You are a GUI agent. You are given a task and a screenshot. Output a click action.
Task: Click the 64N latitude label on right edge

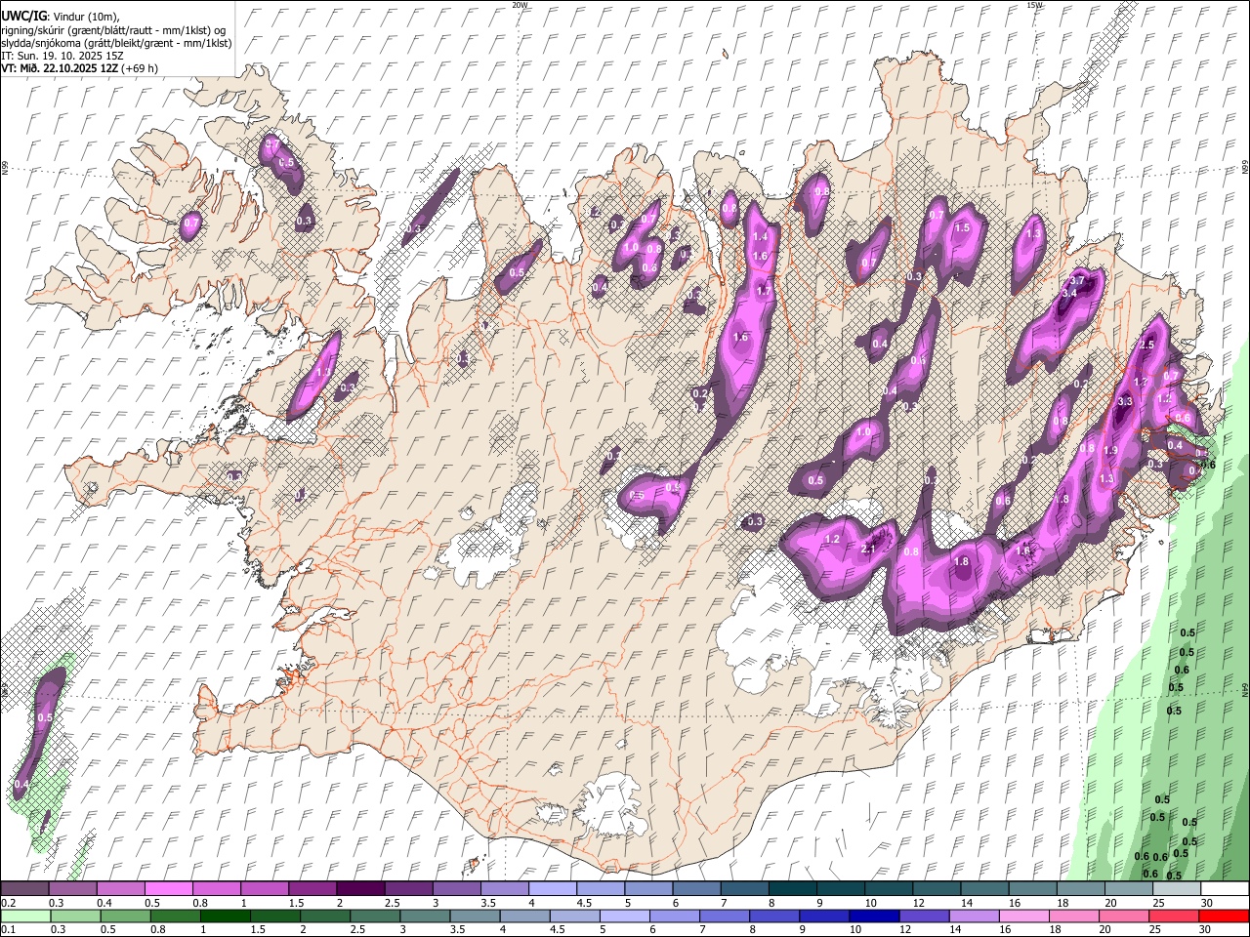[x=1245, y=688]
